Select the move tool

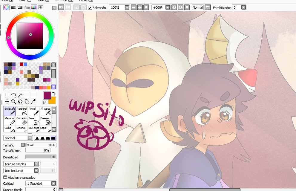(7, 102)
